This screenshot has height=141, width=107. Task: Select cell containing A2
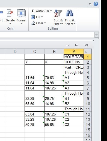click(x=74, y=83)
